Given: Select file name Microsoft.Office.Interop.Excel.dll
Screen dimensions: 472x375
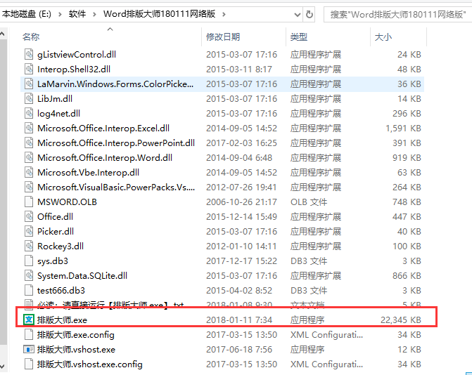Looking at the screenshot, I should pyautogui.click(x=103, y=128).
